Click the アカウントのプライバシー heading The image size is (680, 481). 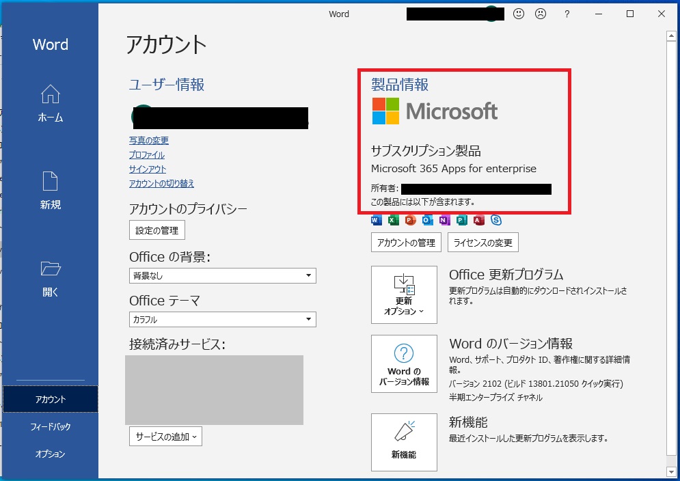[188, 209]
